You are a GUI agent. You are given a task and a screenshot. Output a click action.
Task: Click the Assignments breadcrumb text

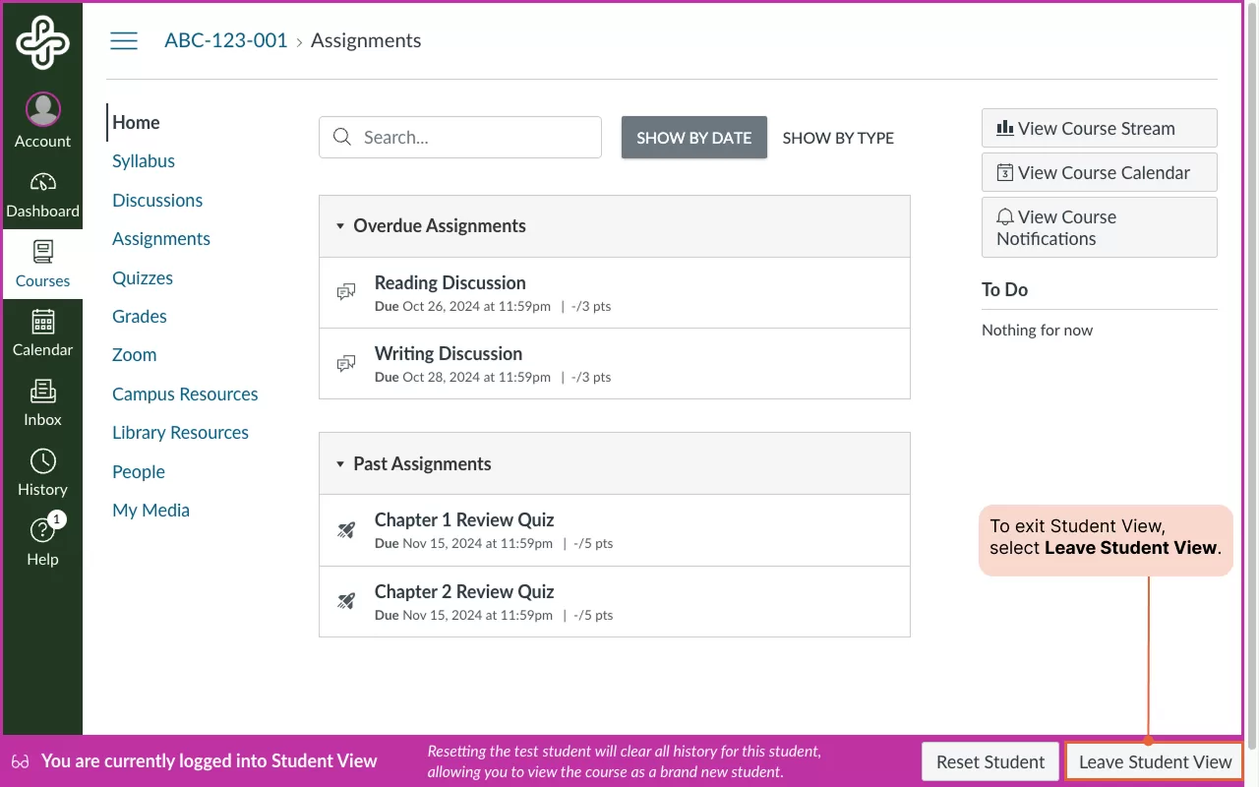(366, 40)
